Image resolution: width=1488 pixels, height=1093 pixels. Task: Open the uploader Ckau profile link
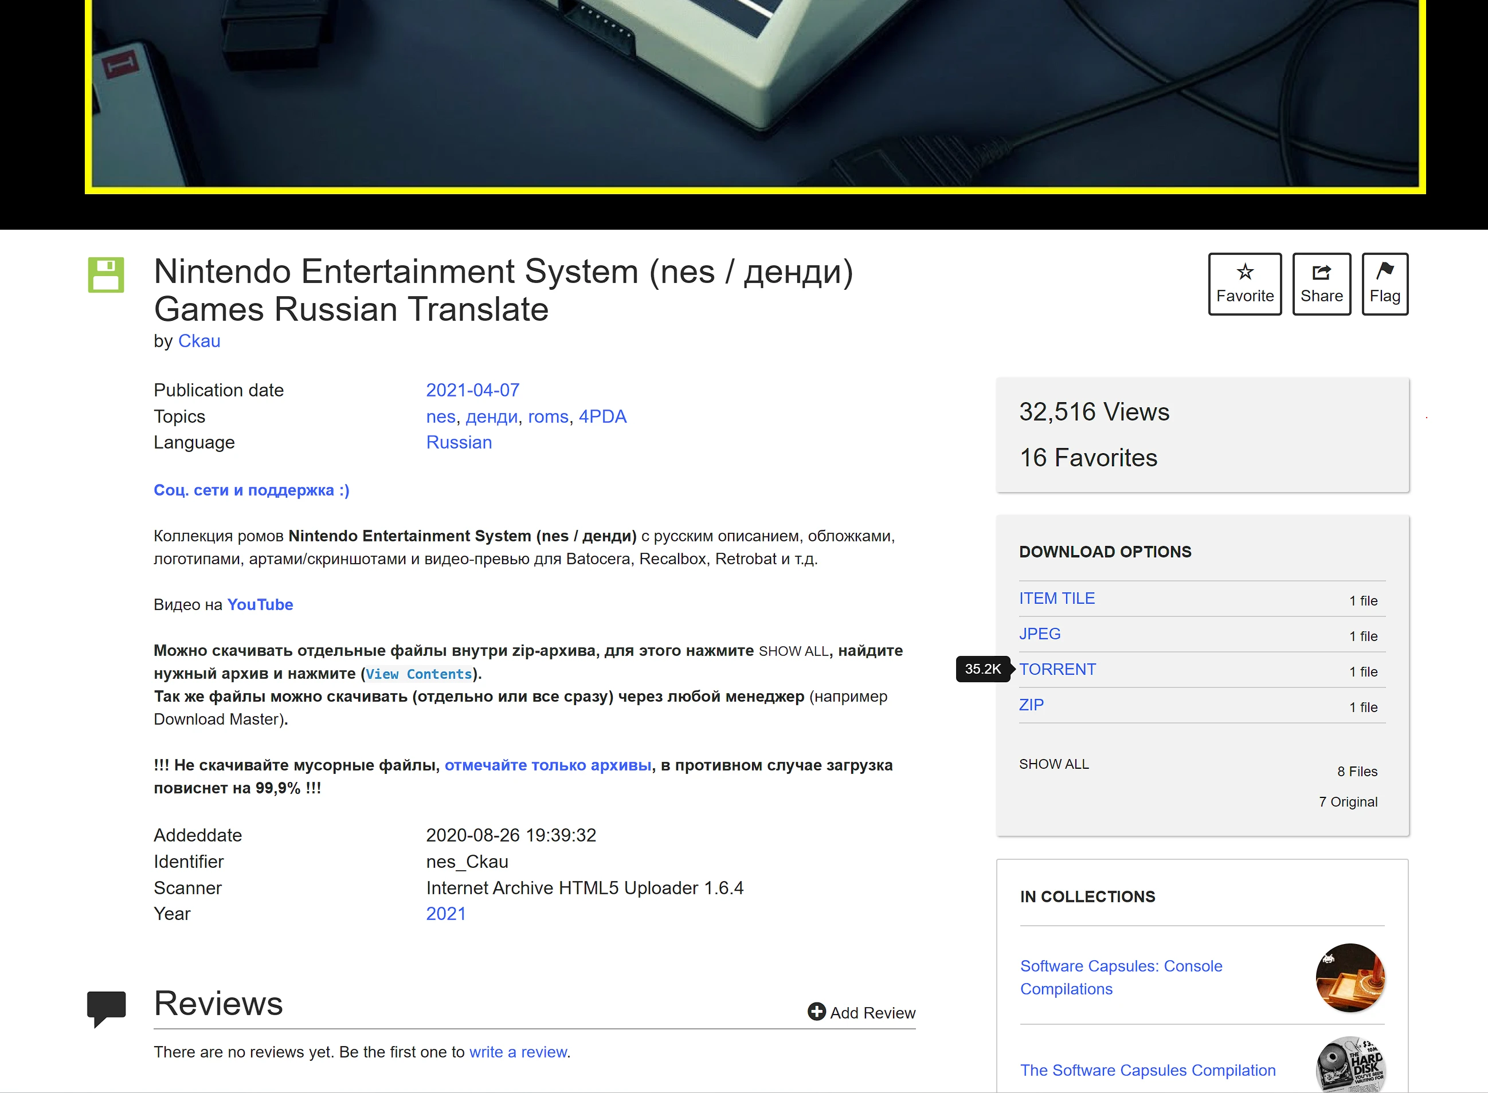[x=199, y=341]
